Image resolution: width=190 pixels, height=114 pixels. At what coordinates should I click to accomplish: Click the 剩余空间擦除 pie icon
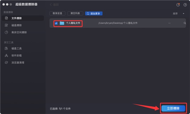(6, 32)
